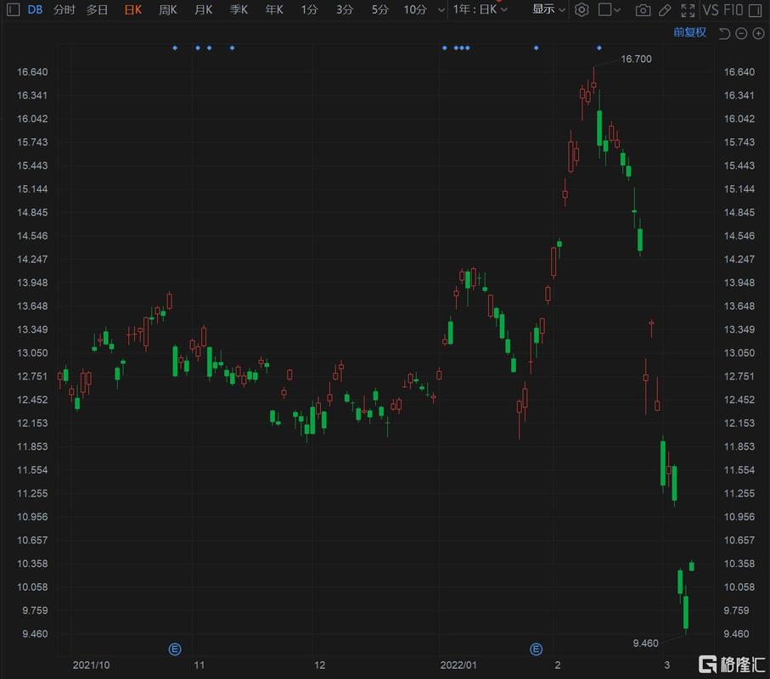The width and height of the screenshot is (770, 679).
Task: Open chart settings gear icon
Action: pyautogui.click(x=582, y=9)
